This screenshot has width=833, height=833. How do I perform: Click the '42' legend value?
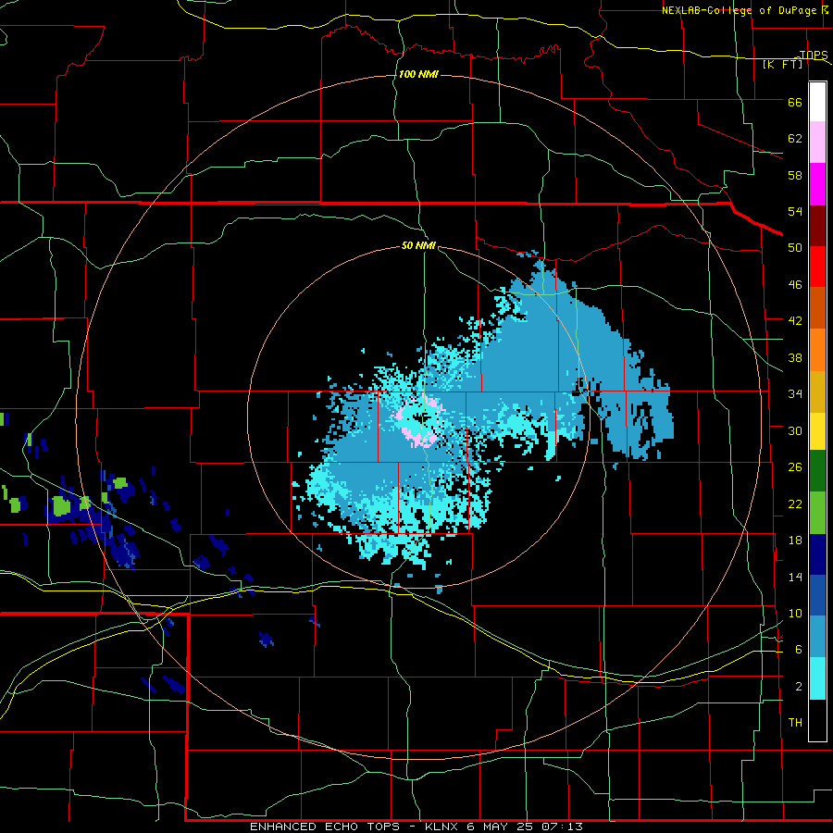[795, 321]
